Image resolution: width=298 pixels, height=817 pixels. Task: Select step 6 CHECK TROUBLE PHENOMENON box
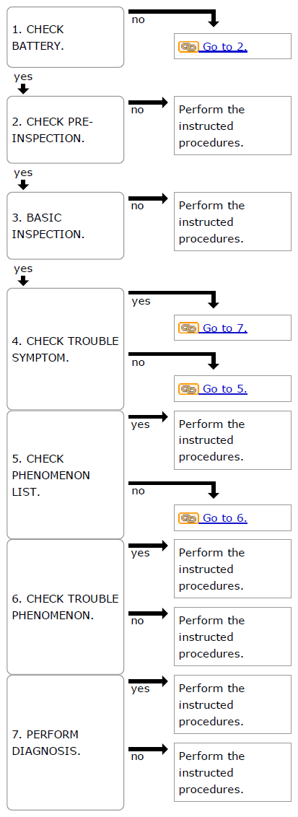pyautogui.click(x=66, y=607)
